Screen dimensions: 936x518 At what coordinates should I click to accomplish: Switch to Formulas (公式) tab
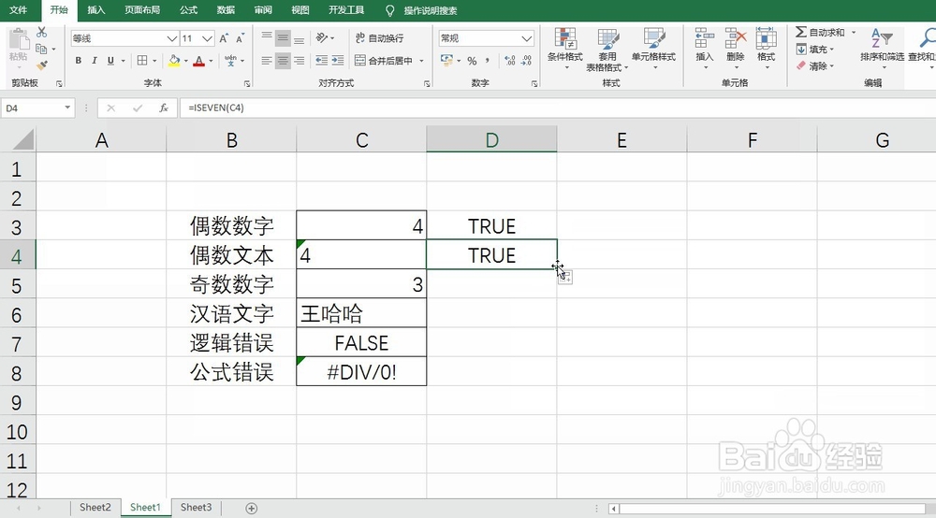coord(189,10)
